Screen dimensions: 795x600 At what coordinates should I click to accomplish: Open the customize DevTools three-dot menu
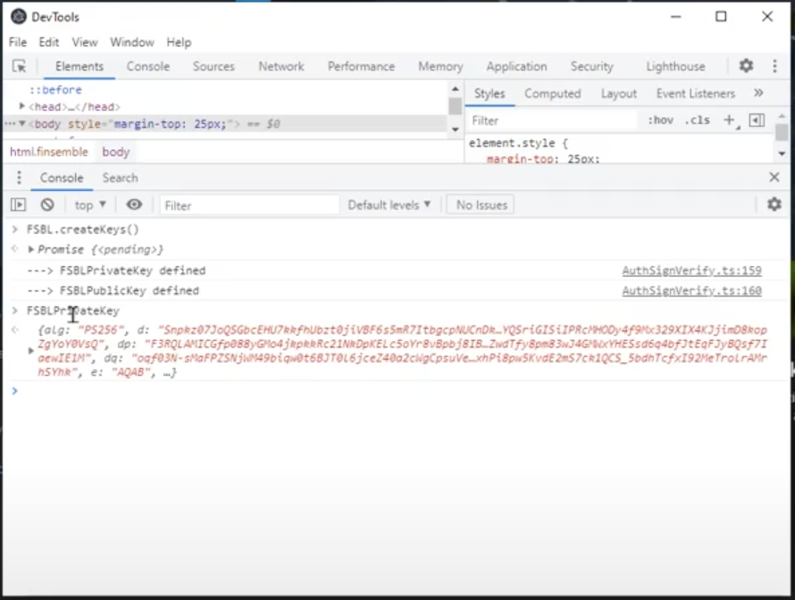pos(774,66)
